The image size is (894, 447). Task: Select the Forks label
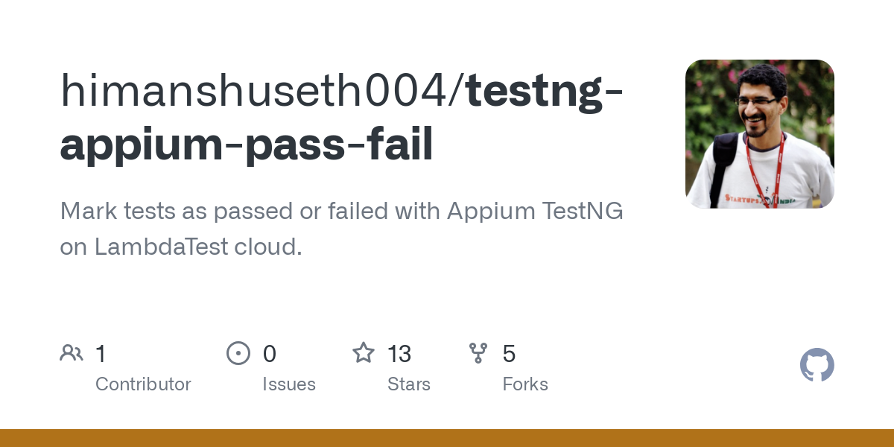click(525, 384)
